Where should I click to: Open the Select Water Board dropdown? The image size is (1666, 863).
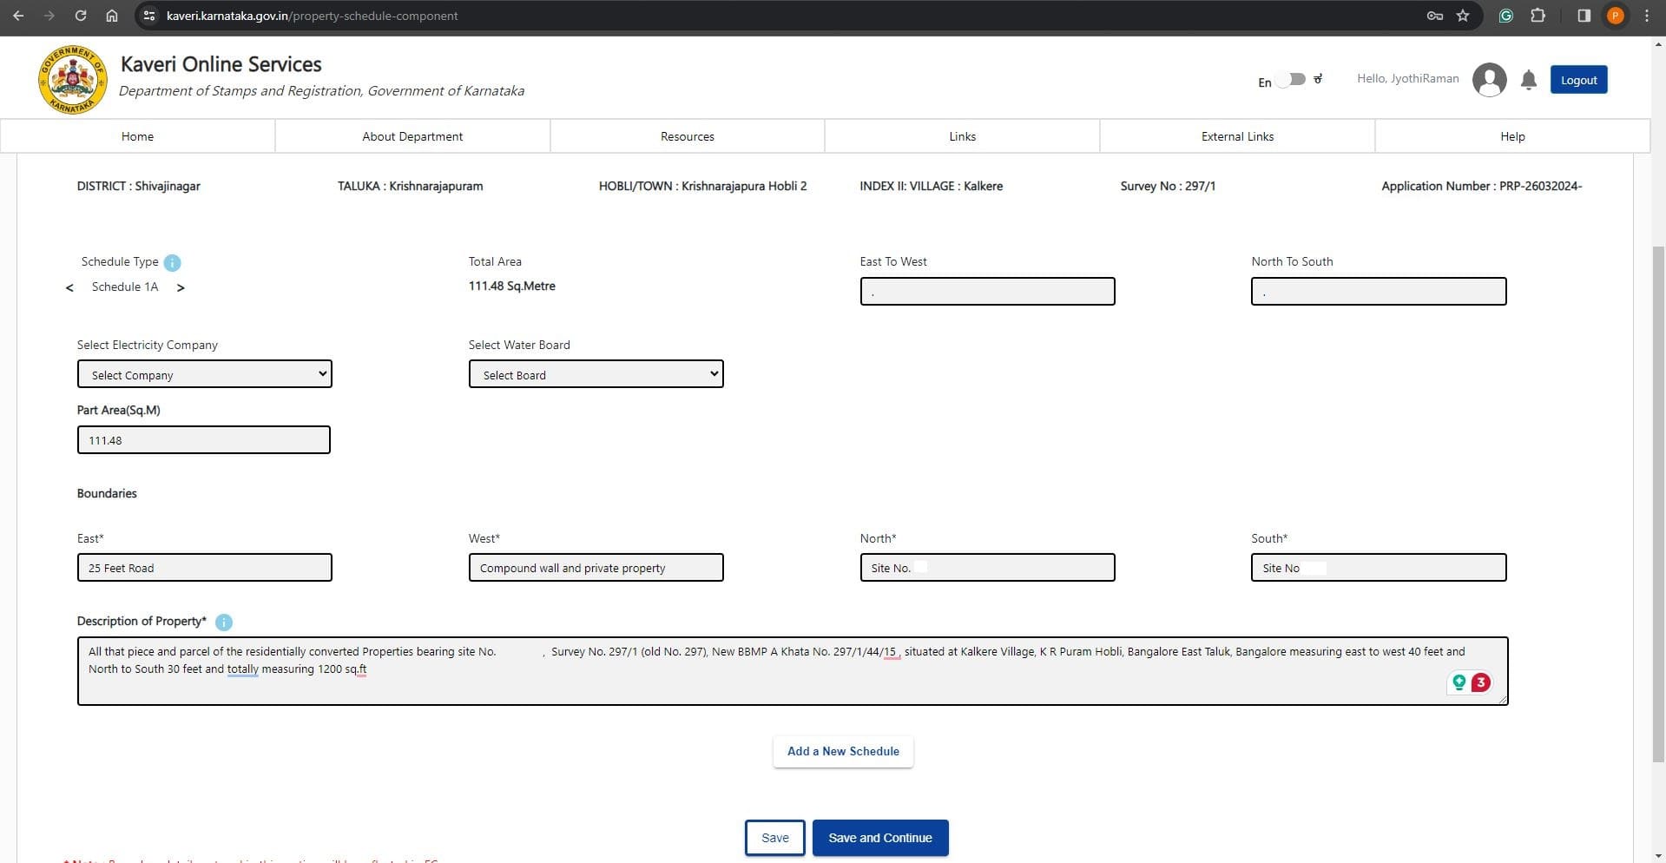[596, 374]
